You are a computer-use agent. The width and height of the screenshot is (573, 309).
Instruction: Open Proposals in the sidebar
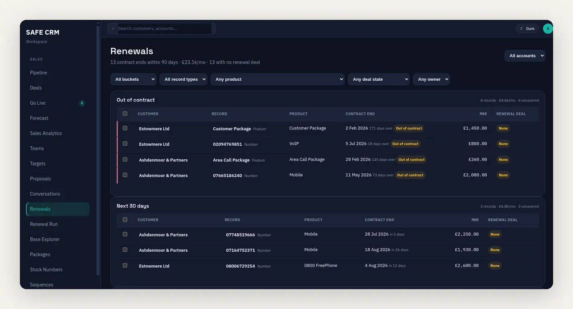tap(58, 179)
